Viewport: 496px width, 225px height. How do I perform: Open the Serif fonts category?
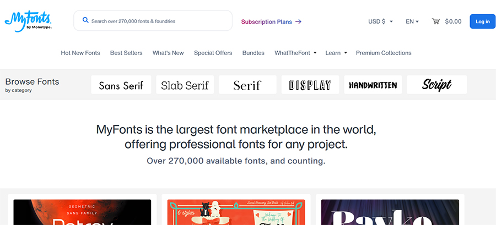[x=247, y=85]
